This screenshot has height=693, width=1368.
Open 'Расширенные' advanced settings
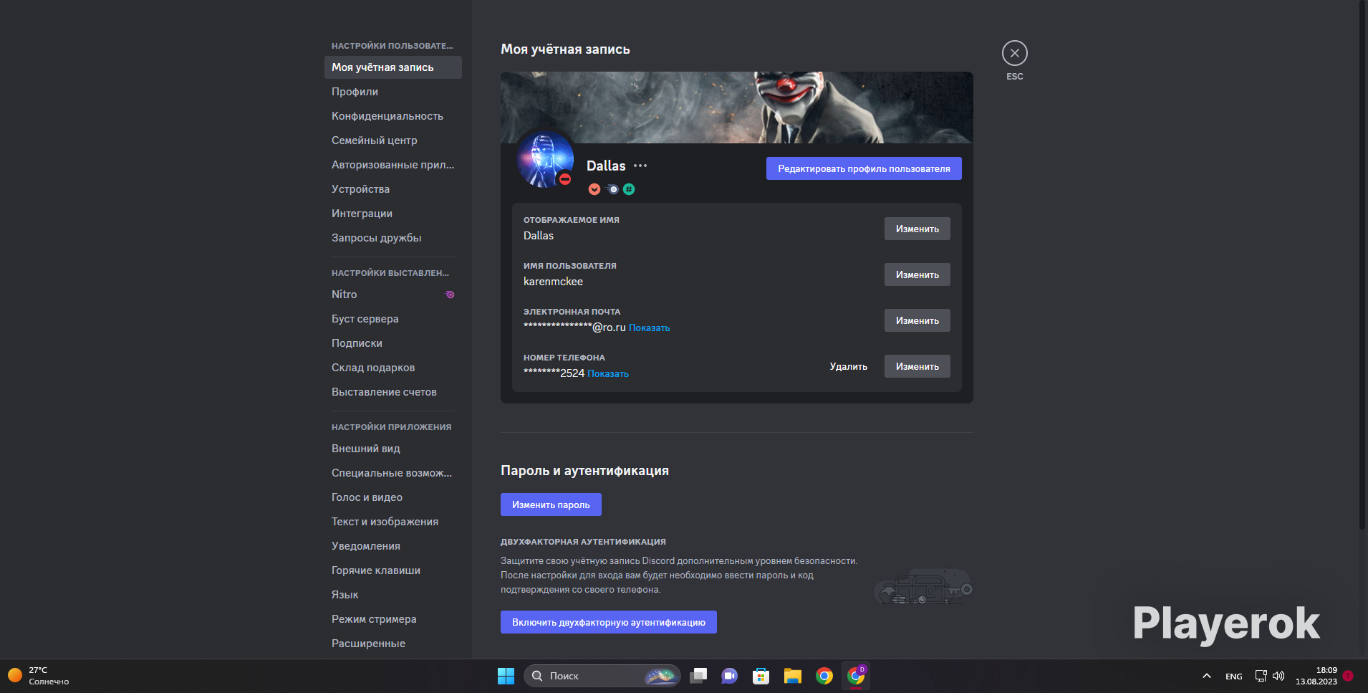(x=393, y=644)
